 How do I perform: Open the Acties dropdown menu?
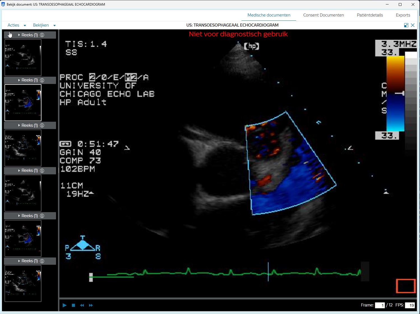point(17,25)
